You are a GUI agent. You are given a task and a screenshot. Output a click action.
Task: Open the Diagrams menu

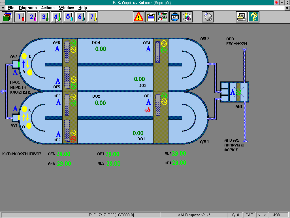tap(28, 8)
